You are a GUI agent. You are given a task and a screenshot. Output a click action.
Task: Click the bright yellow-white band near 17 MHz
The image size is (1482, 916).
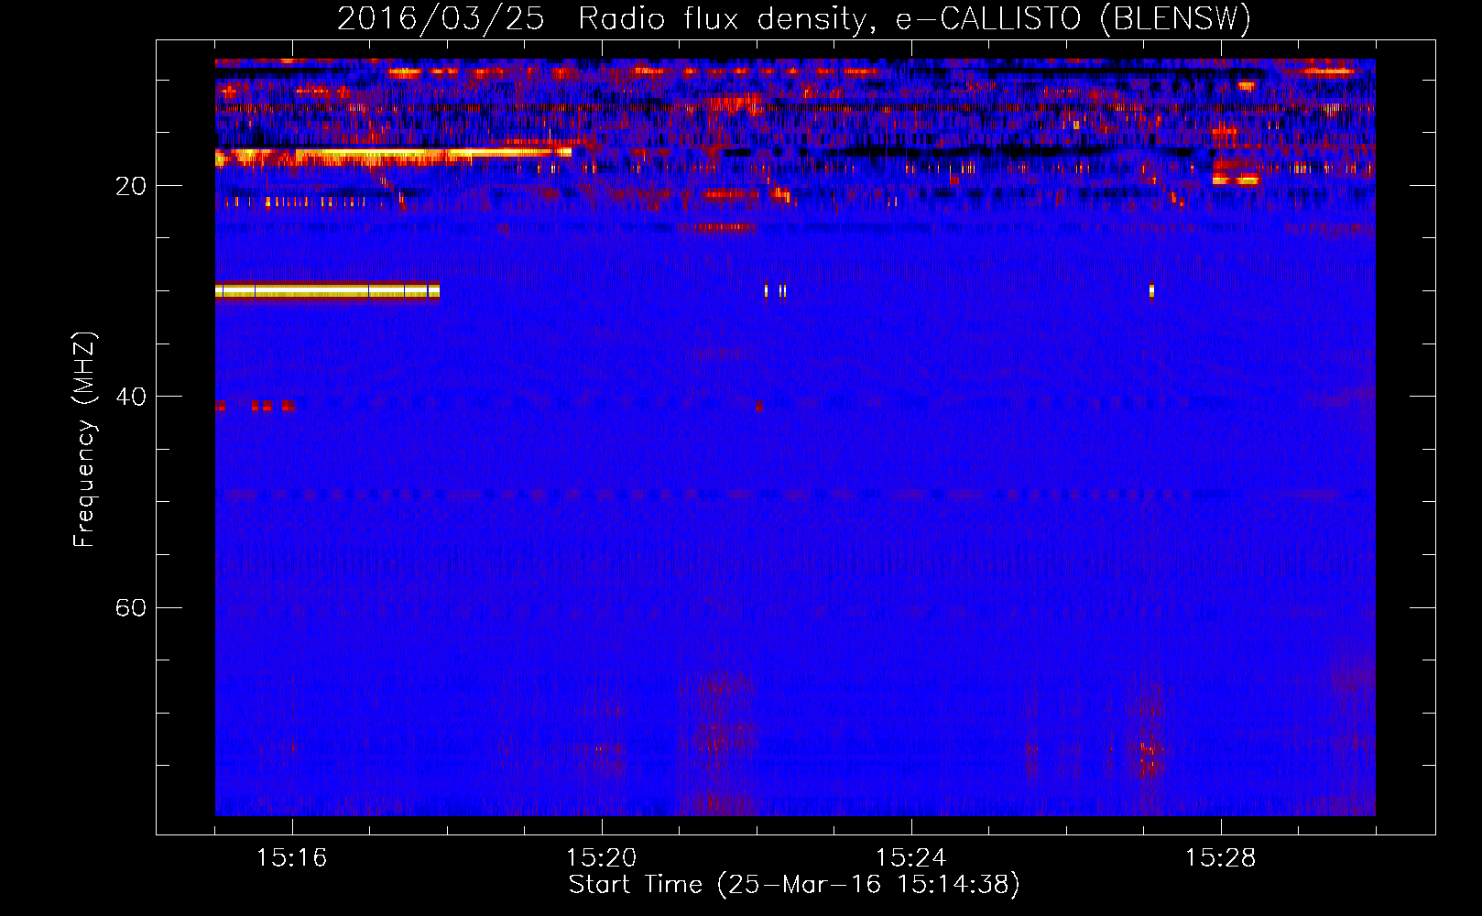coord(393,156)
